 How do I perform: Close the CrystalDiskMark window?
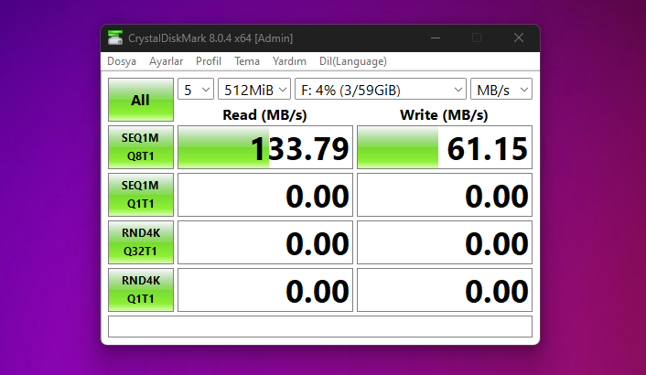pyautogui.click(x=519, y=37)
